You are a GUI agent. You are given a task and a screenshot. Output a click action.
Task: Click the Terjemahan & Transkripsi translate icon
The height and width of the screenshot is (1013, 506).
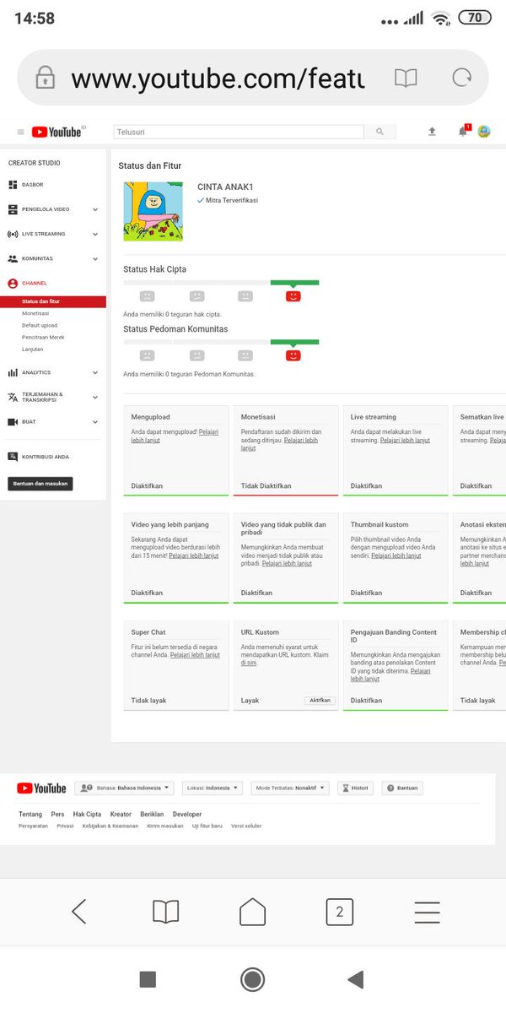tap(13, 397)
